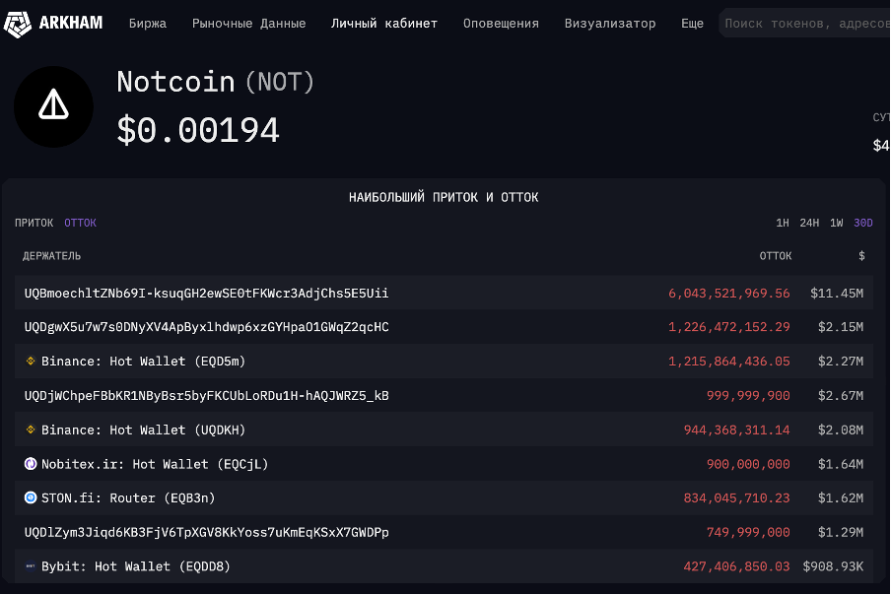
Task: Click the $2.08M dollar value
Action: (x=841, y=430)
